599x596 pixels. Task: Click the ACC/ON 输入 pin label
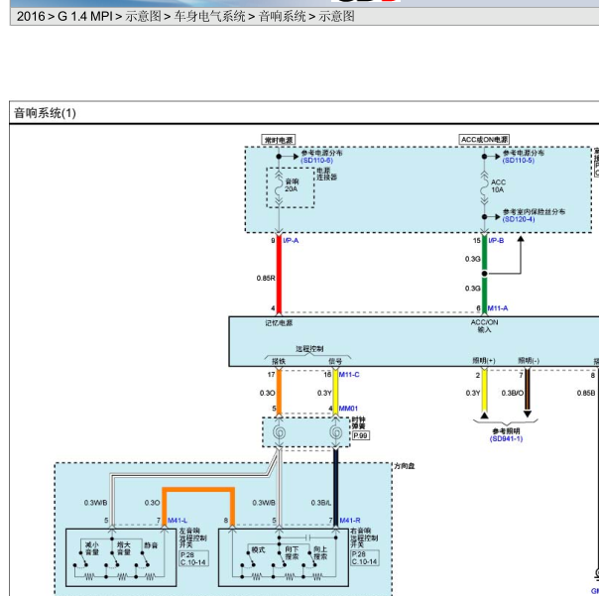pos(484,326)
